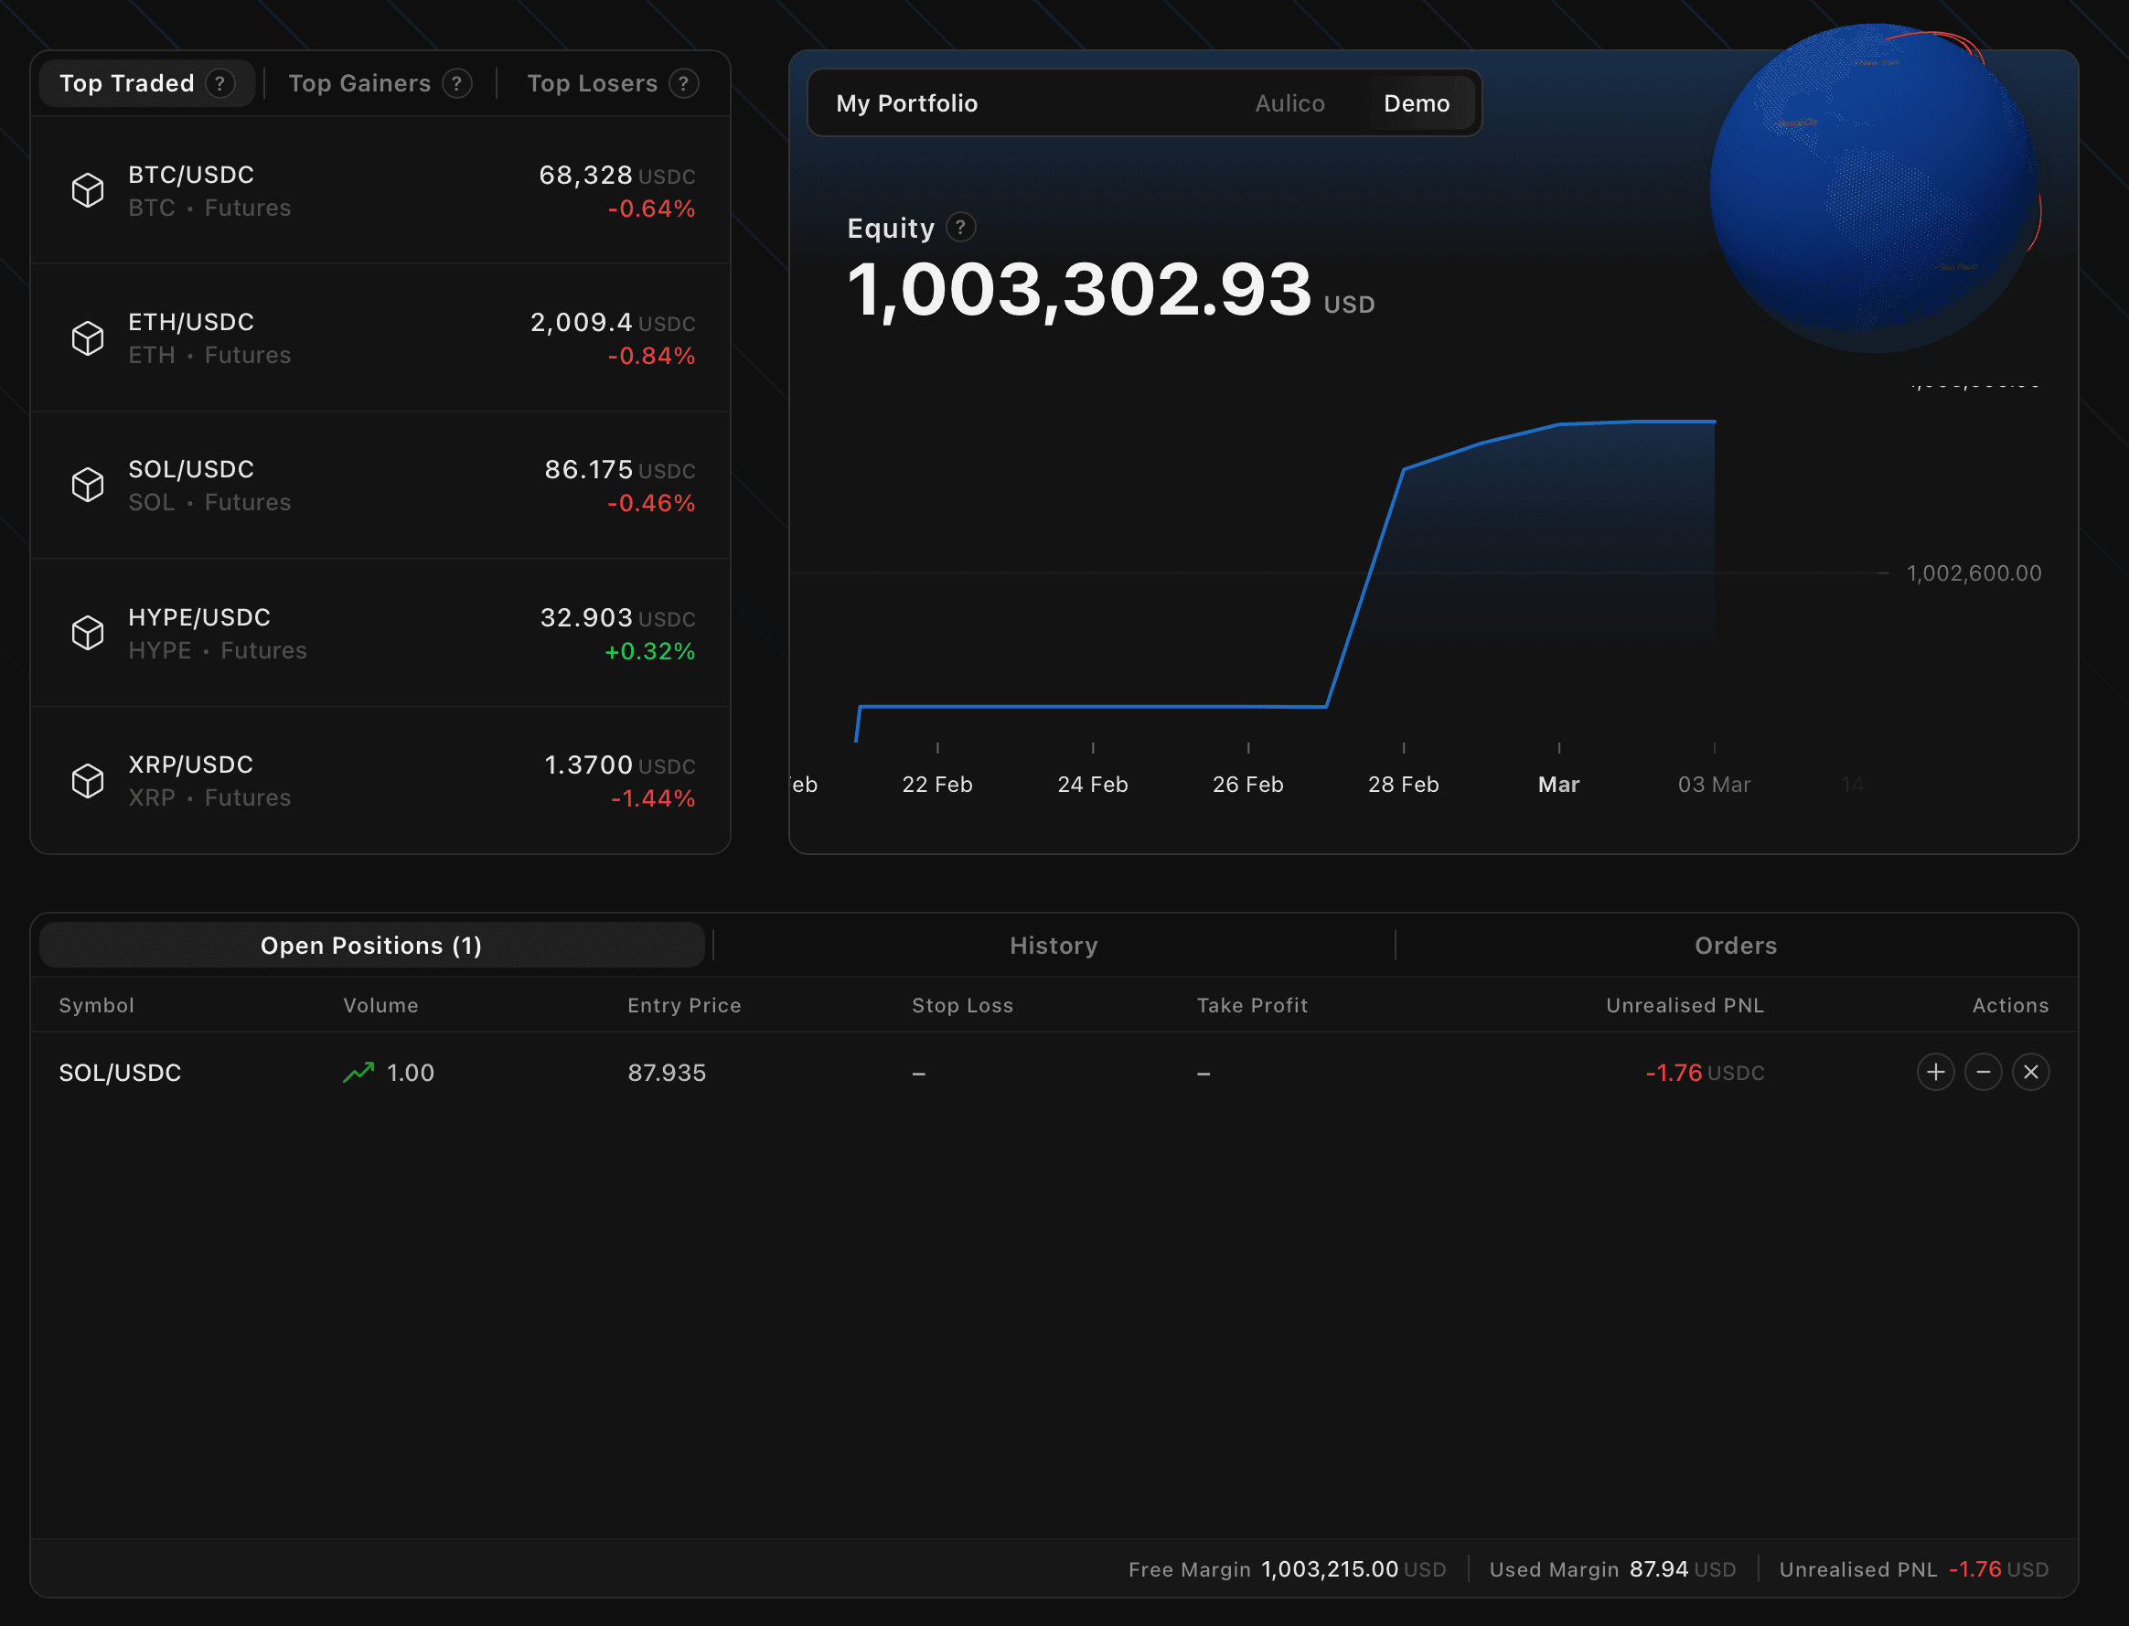
Task: Open the Orders tab
Action: pyautogui.click(x=1734, y=945)
